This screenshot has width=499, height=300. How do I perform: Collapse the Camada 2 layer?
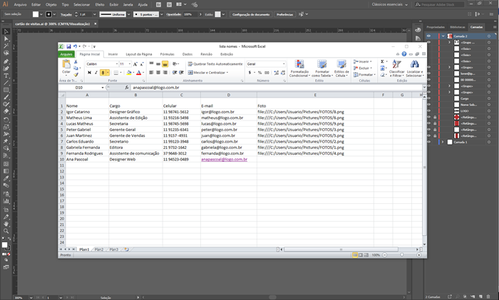click(x=443, y=36)
